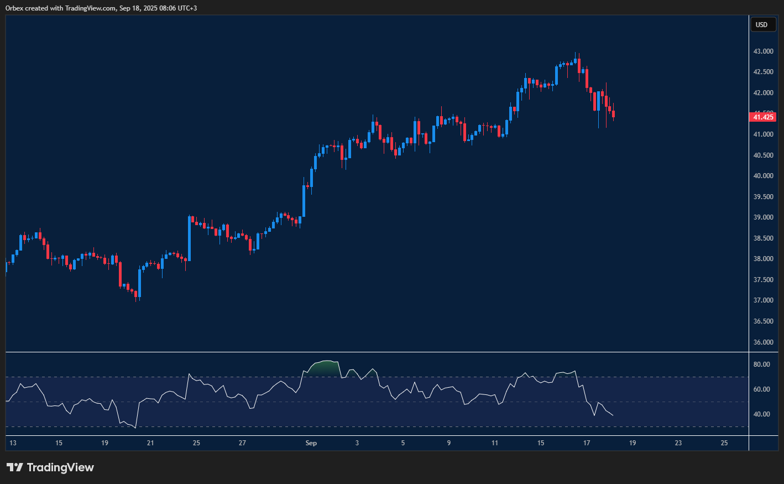Select the last red candle on the chart
784x484 pixels.
tap(613, 114)
